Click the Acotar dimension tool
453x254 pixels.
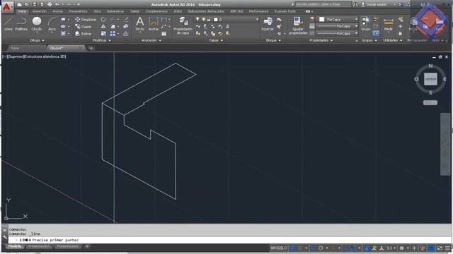coord(154,24)
